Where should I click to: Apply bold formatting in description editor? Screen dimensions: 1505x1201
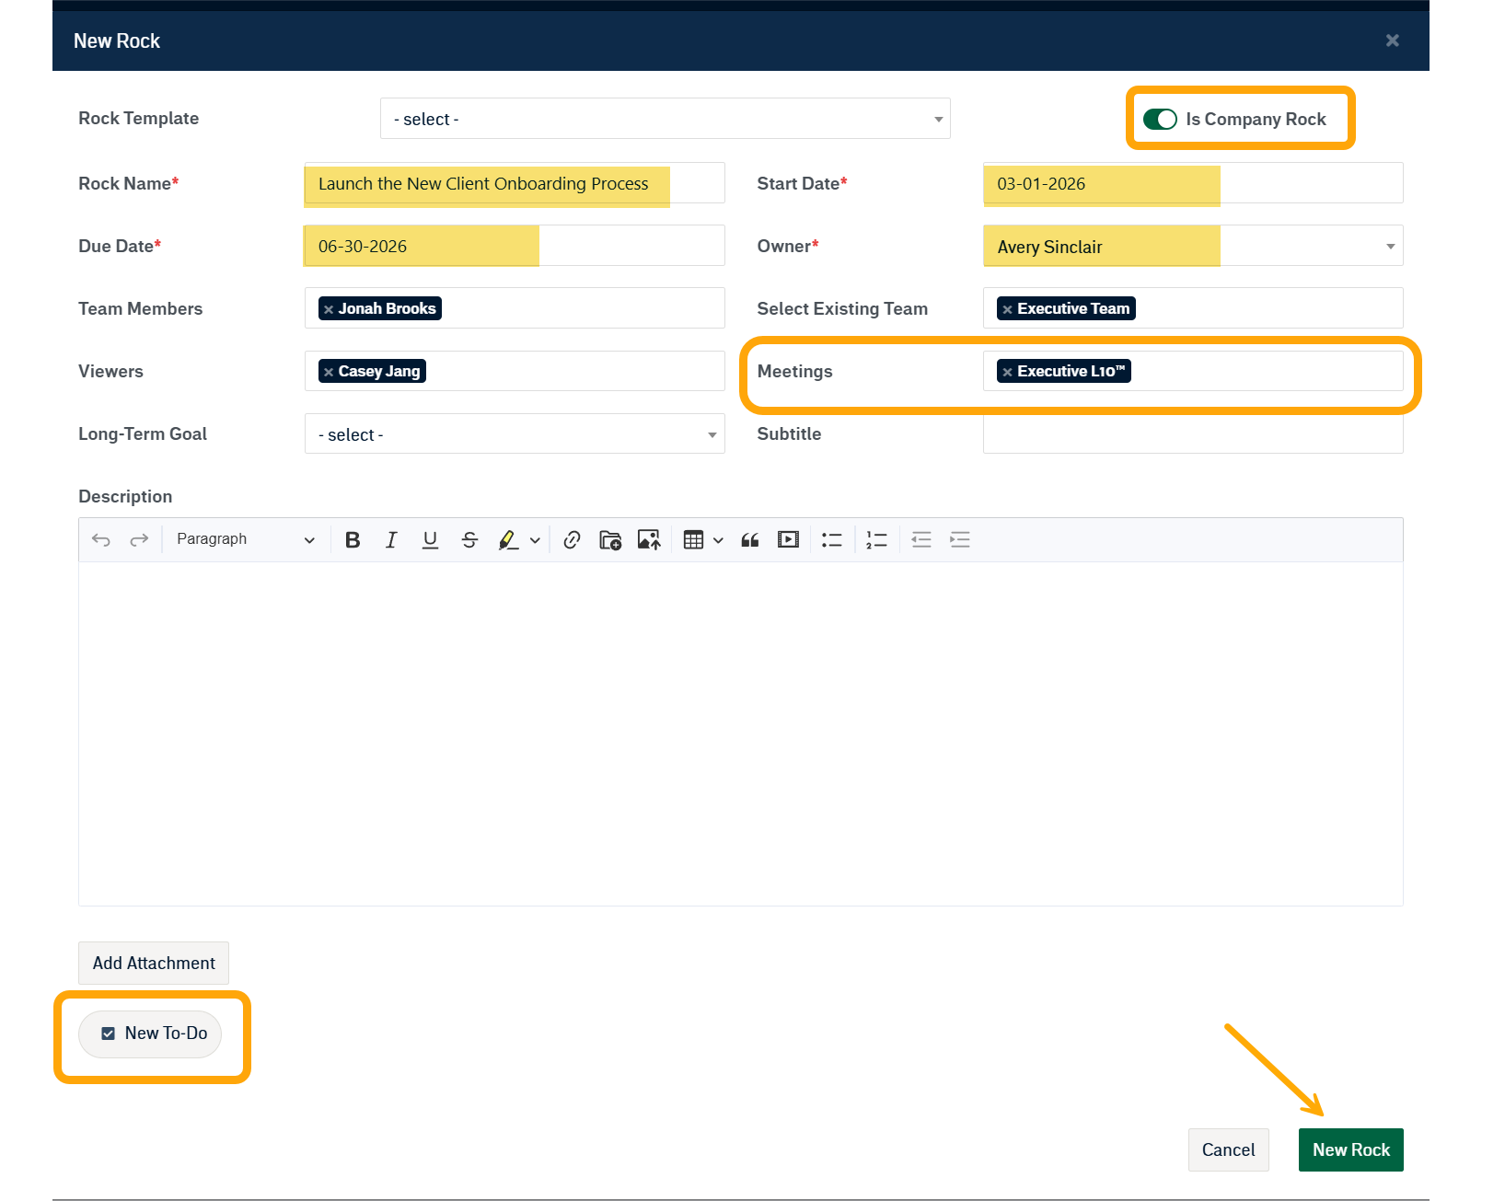[353, 540]
